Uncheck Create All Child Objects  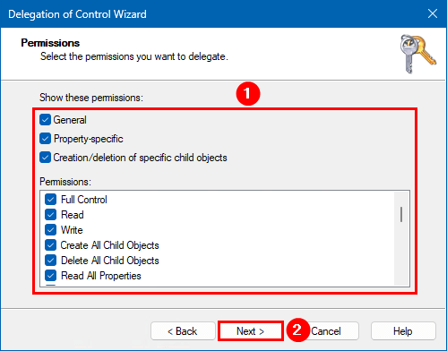click(50, 245)
